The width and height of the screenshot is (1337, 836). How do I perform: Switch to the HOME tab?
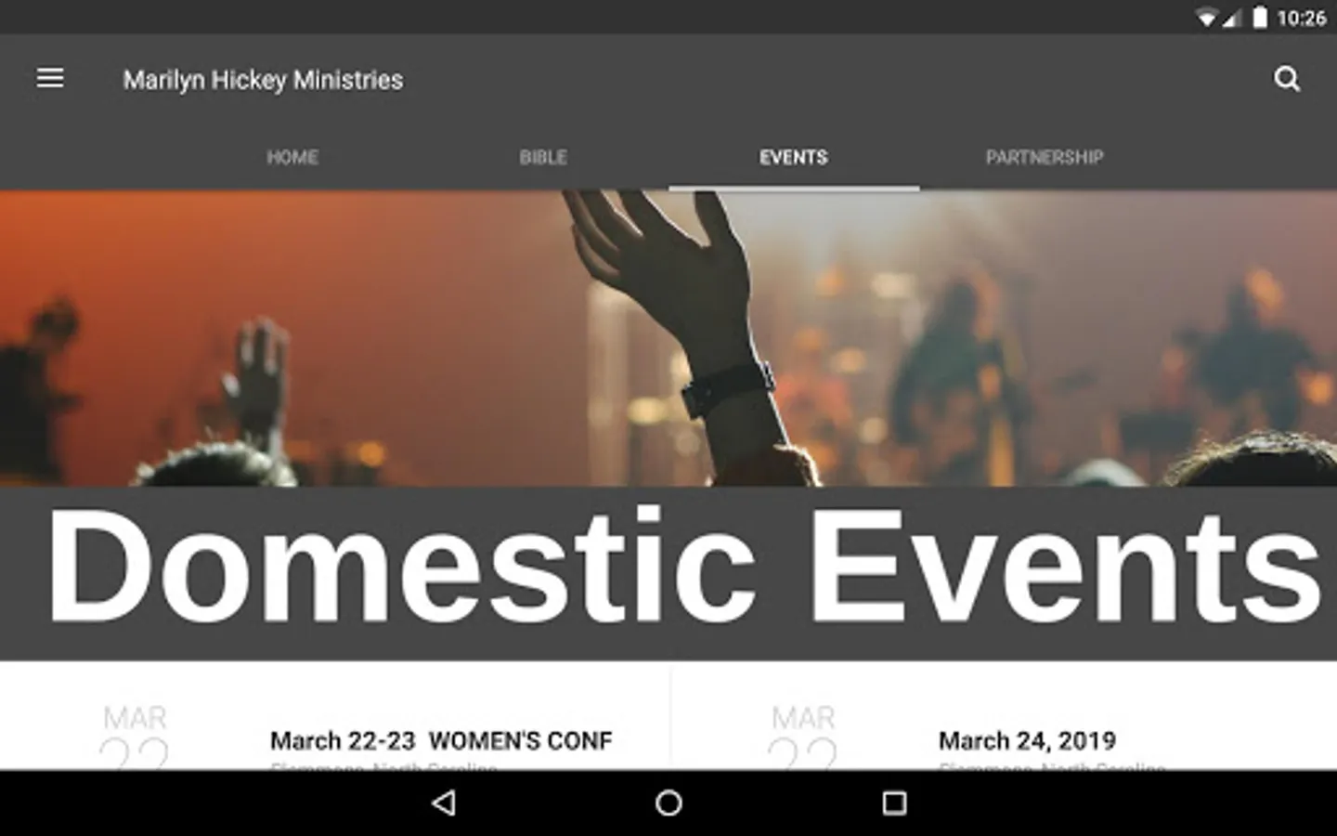pos(292,157)
